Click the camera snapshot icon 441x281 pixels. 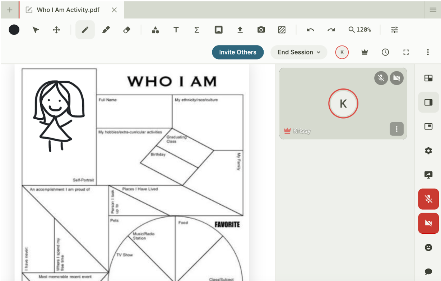pyautogui.click(x=261, y=30)
